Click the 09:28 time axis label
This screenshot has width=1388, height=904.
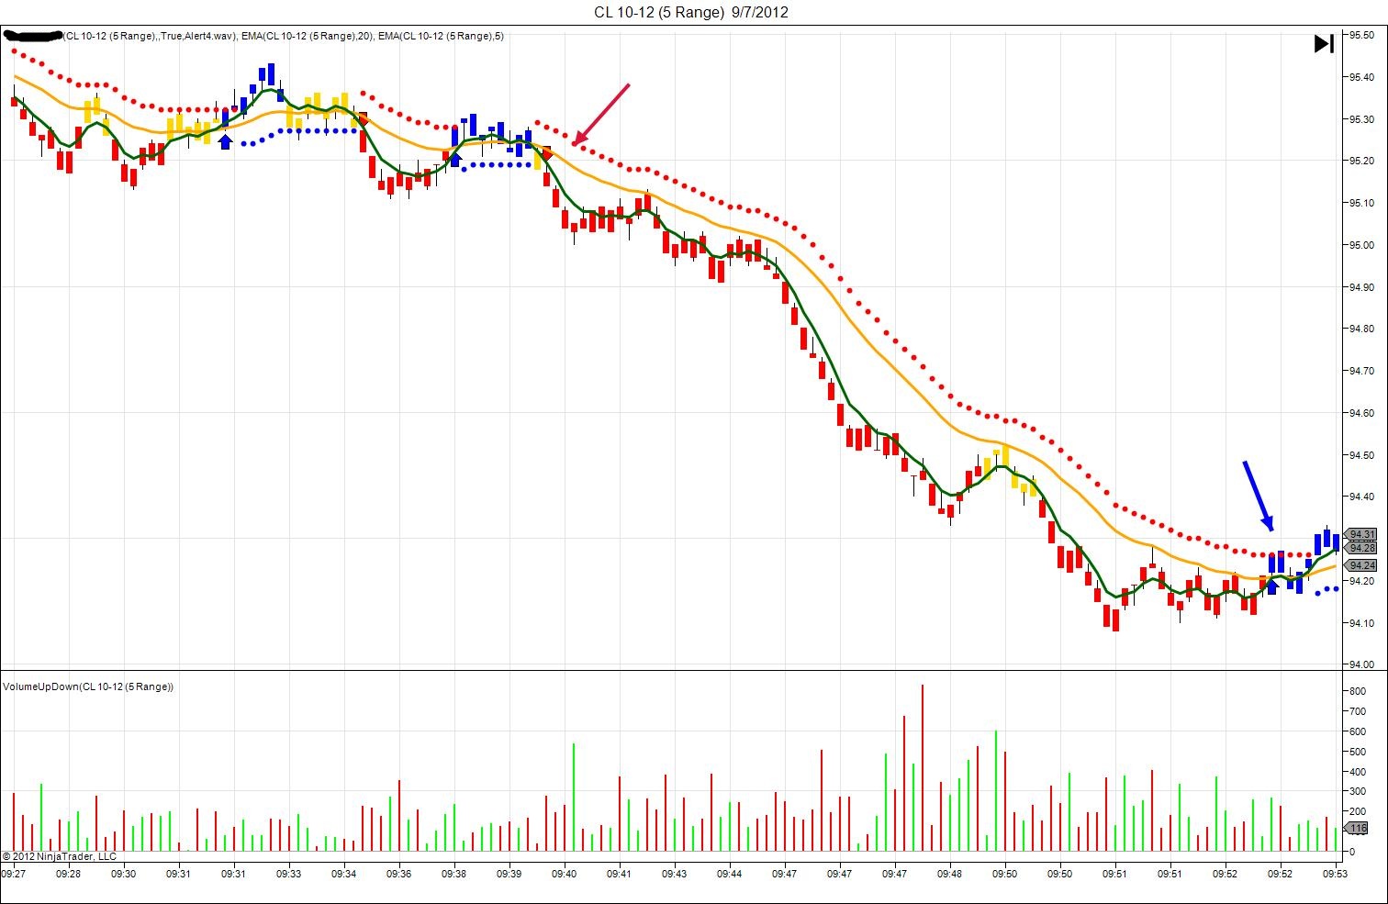pos(68,875)
